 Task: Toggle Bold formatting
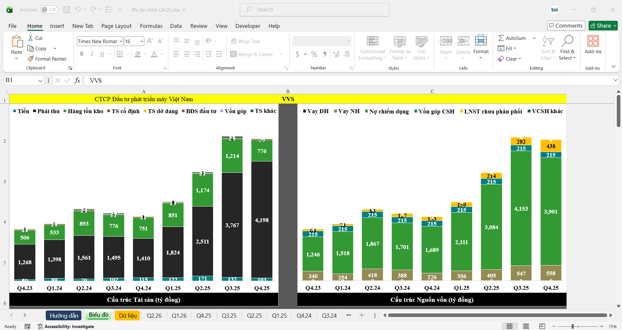click(x=82, y=54)
